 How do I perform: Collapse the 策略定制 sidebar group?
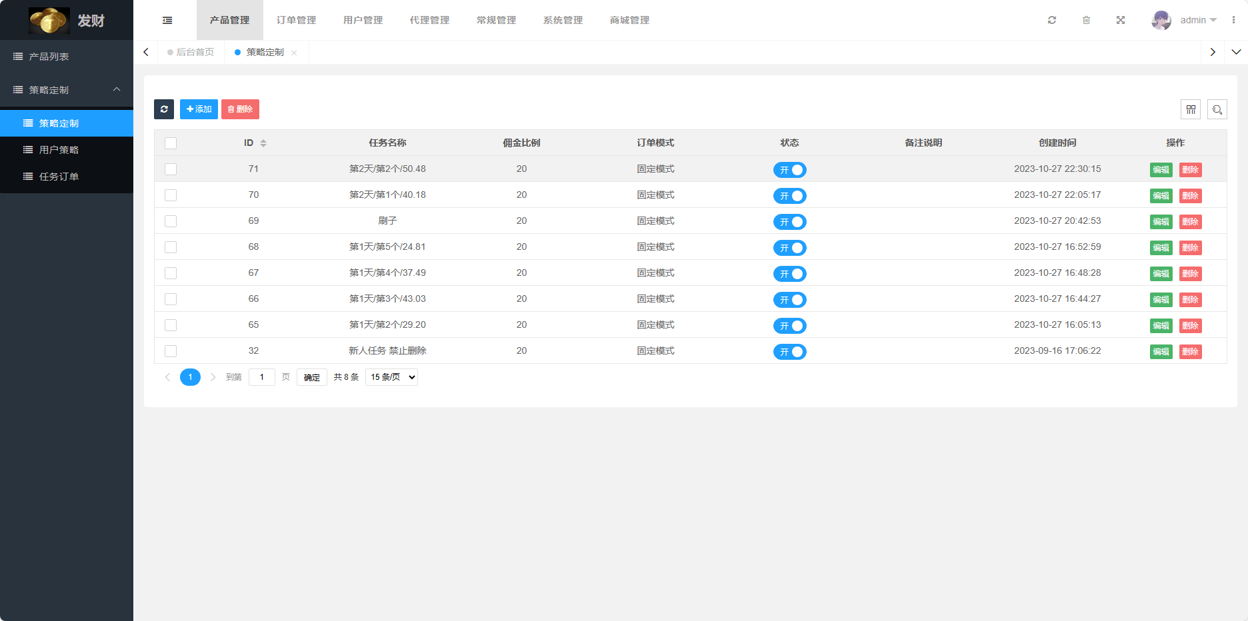[67, 90]
